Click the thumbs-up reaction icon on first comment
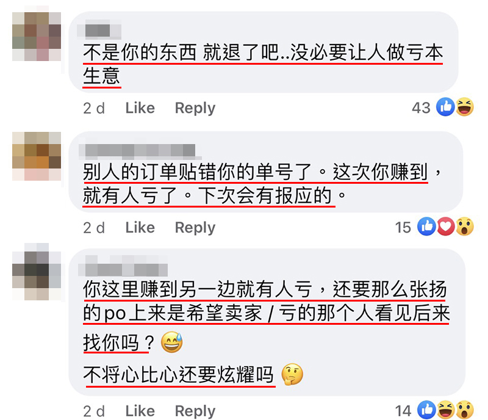This screenshot has height=420, width=488. pos(445,107)
